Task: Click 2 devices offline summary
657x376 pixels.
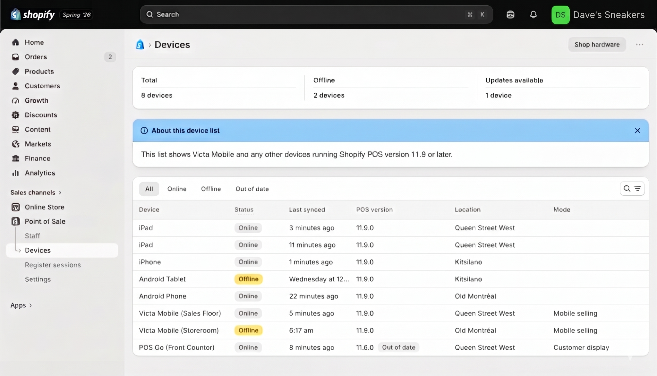Action: pyautogui.click(x=329, y=95)
